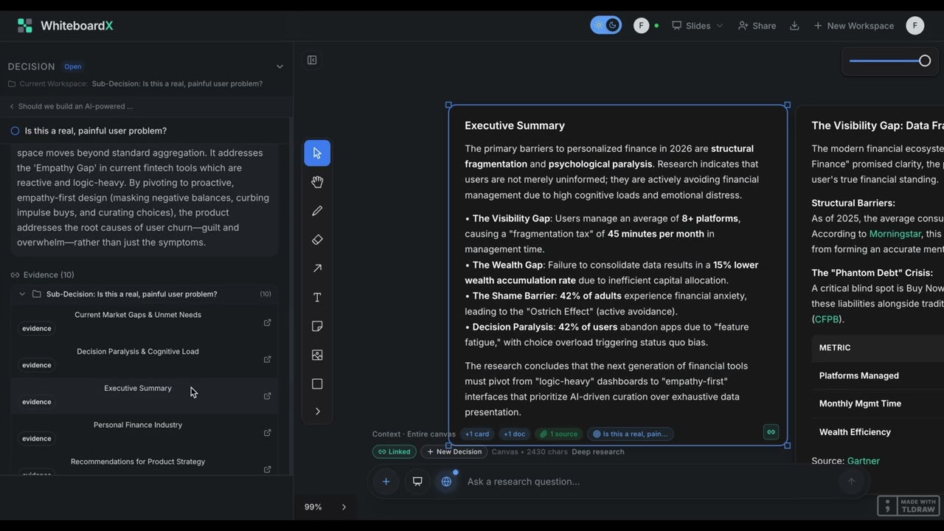
Task: Click the Open status badge
Action: 73,66
